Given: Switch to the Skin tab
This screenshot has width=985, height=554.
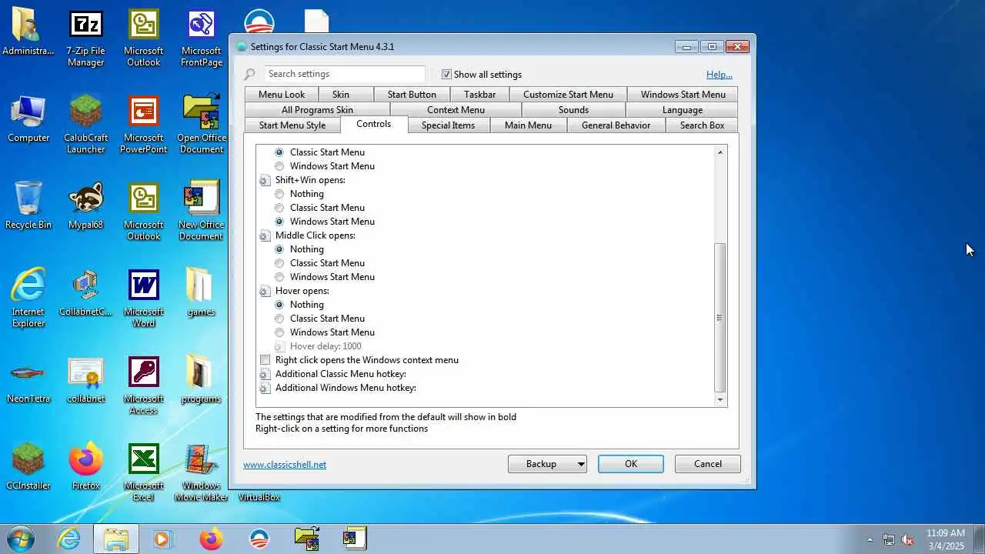Looking at the screenshot, I should (341, 95).
